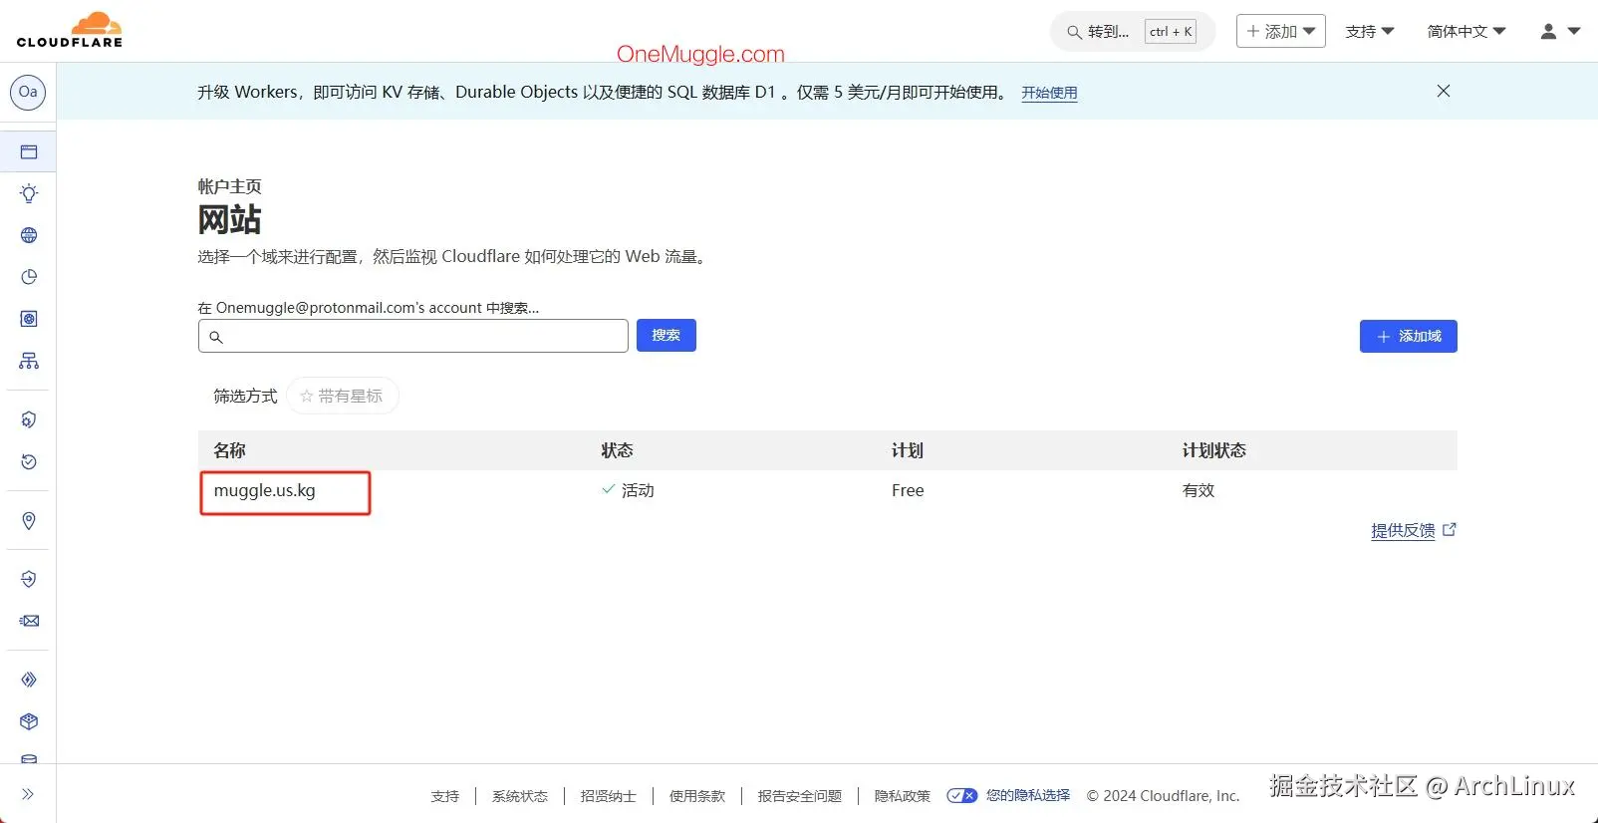Screen dimensions: 1598x823
Task: Open the cube sidebar icon
Action: pos(29,721)
